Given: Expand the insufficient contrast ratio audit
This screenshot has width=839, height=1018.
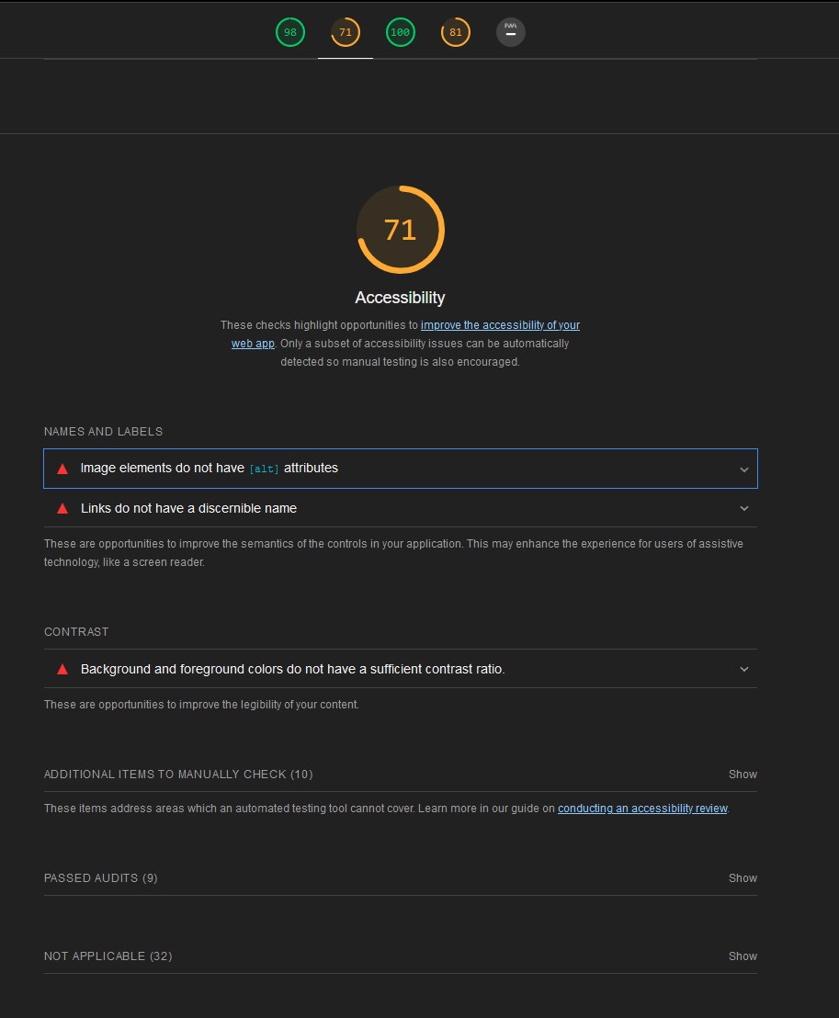Looking at the screenshot, I should click(401, 669).
